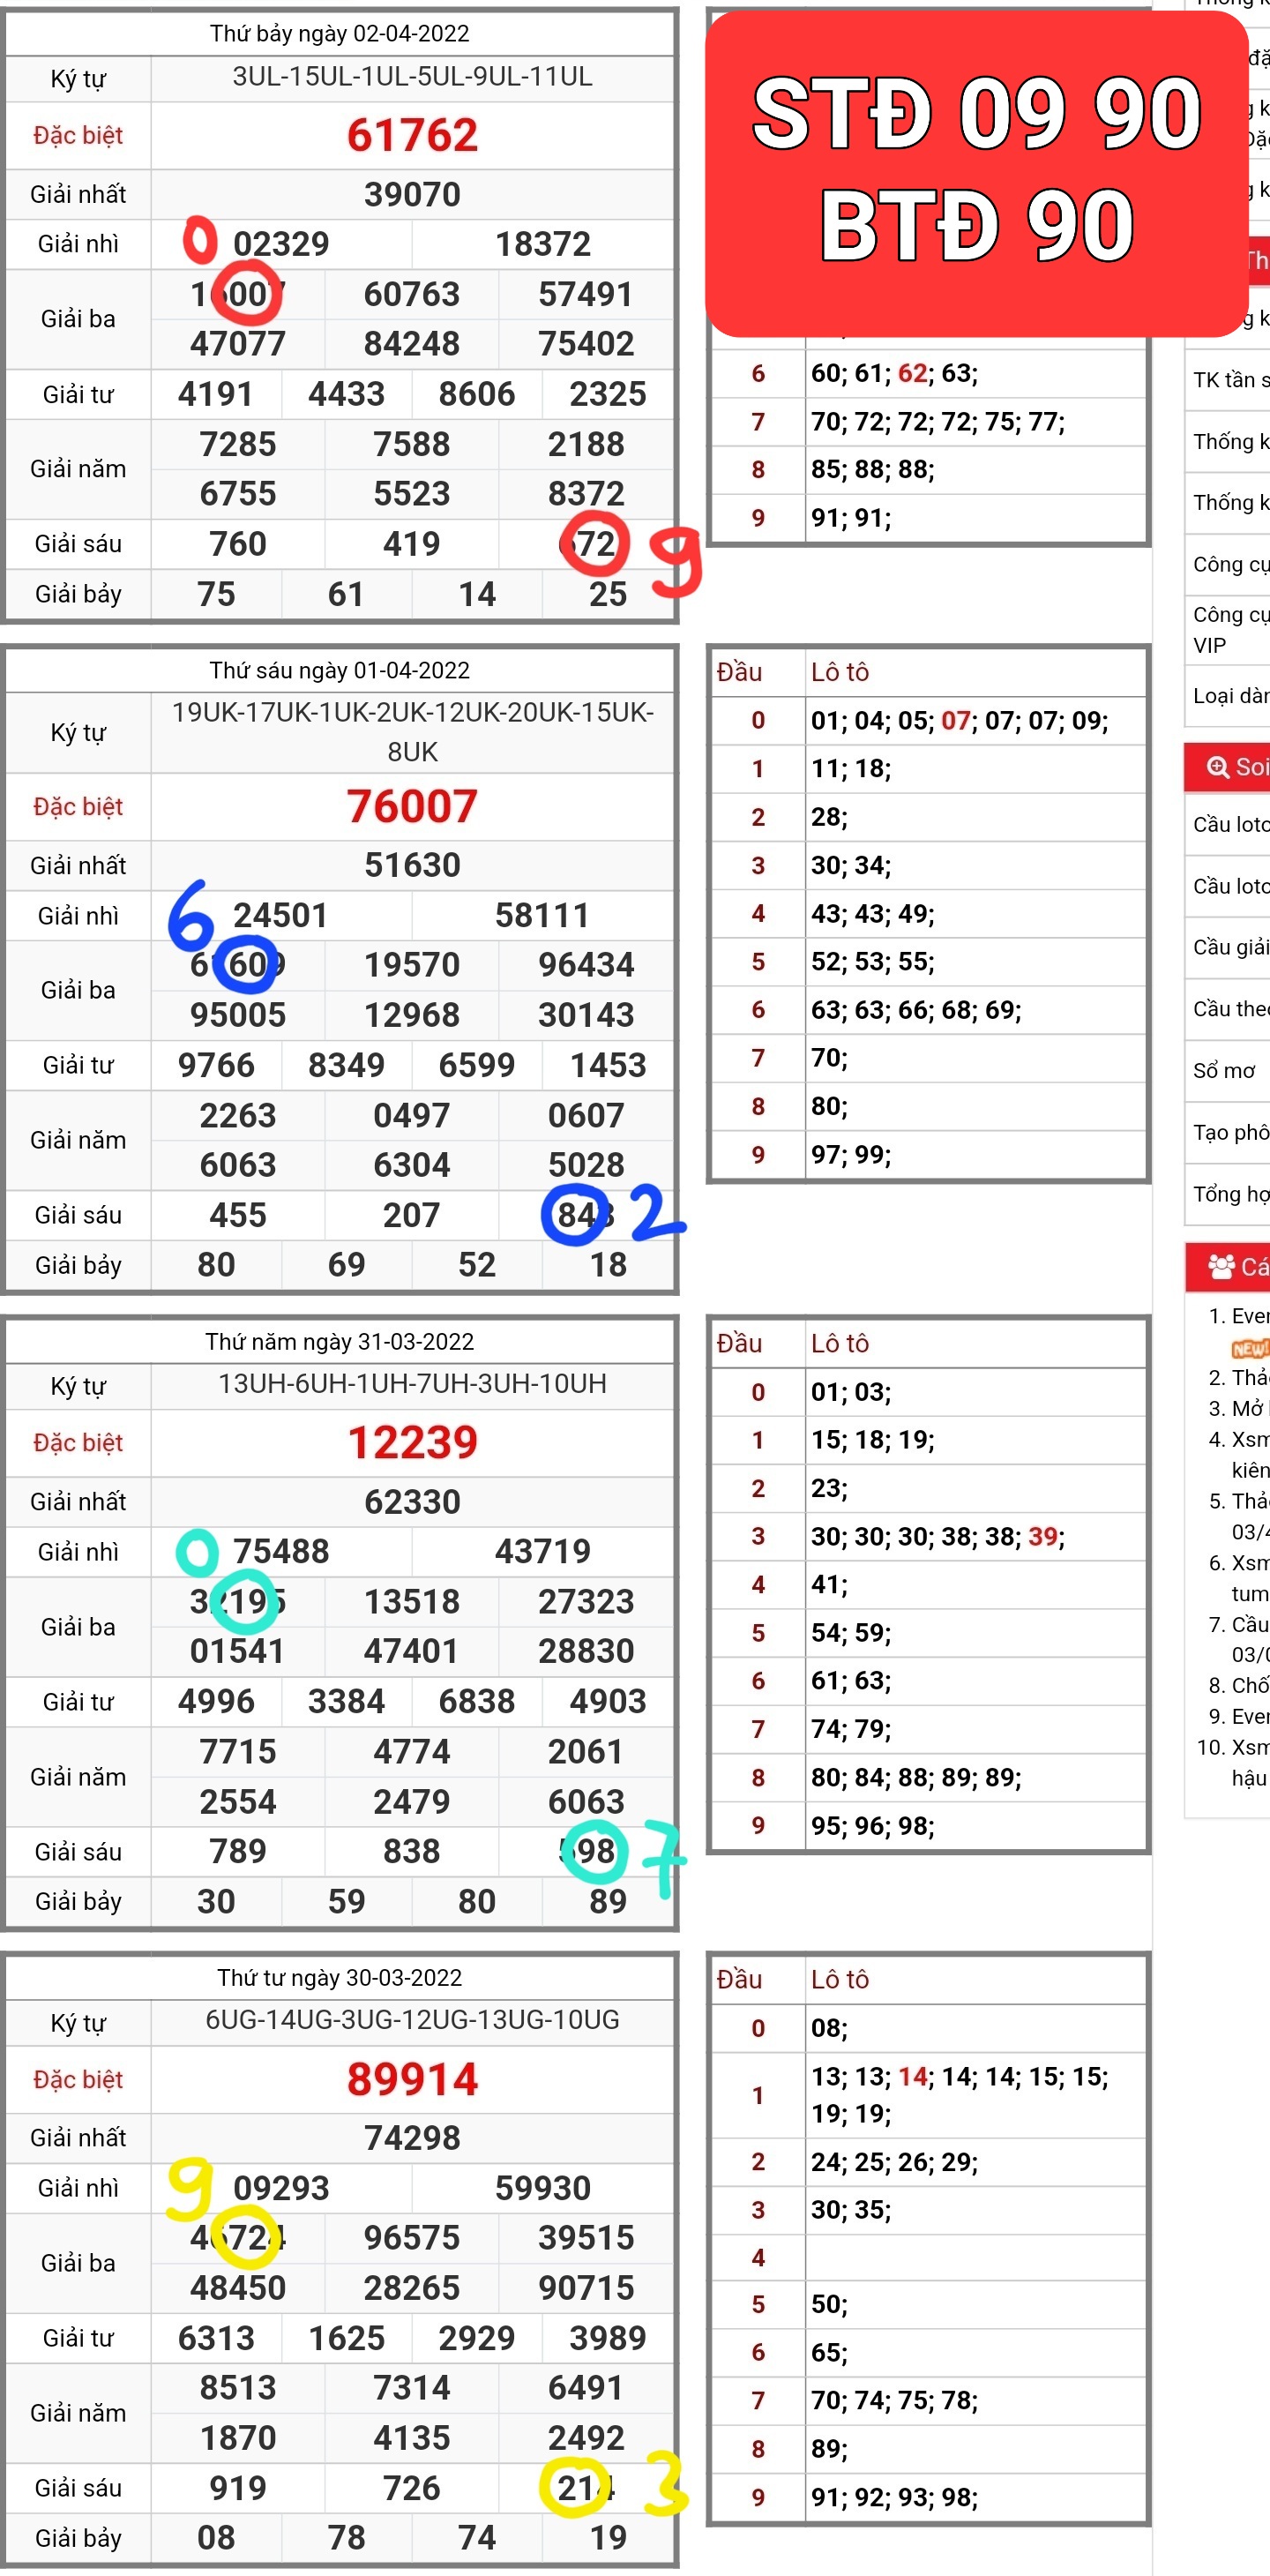Select the special prize number 76007
Image resolution: width=1270 pixels, height=2576 pixels.
(x=412, y=806)
